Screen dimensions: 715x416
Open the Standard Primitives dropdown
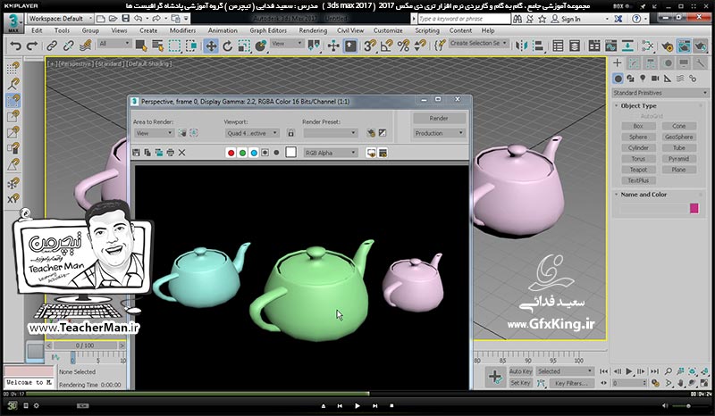click(660, 93)
